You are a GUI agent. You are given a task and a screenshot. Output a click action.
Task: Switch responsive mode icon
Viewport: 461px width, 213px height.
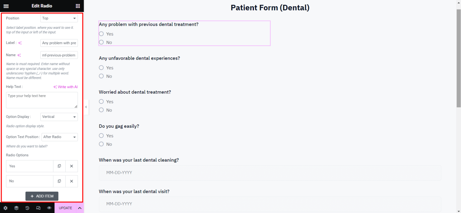click(x=38, y=208)
